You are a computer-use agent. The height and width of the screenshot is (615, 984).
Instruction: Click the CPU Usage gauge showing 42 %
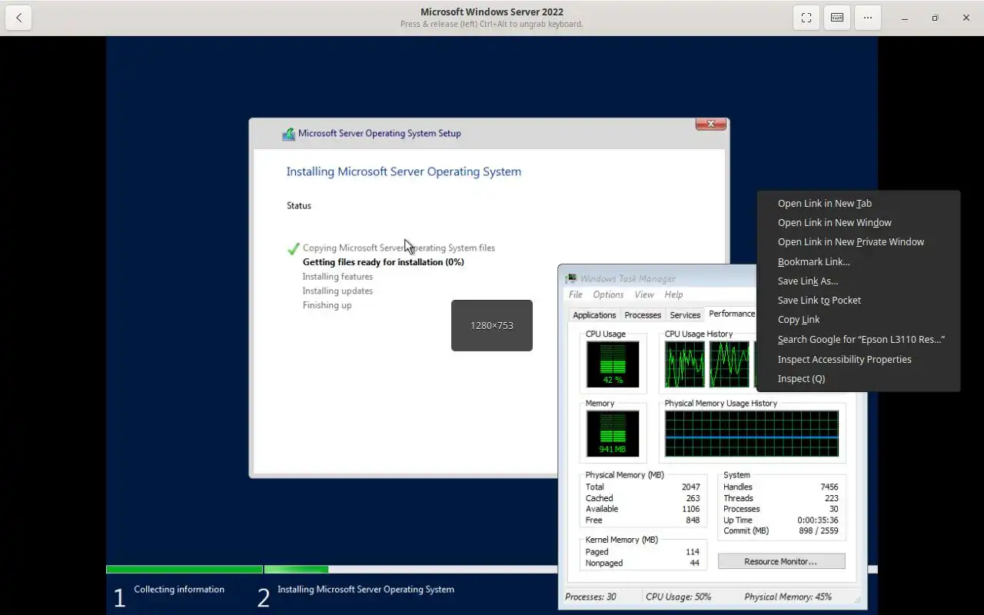[x=613, y=364]
